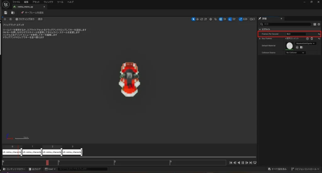Open the コンテンツドロワー content drawer

(x=14, y=169)
